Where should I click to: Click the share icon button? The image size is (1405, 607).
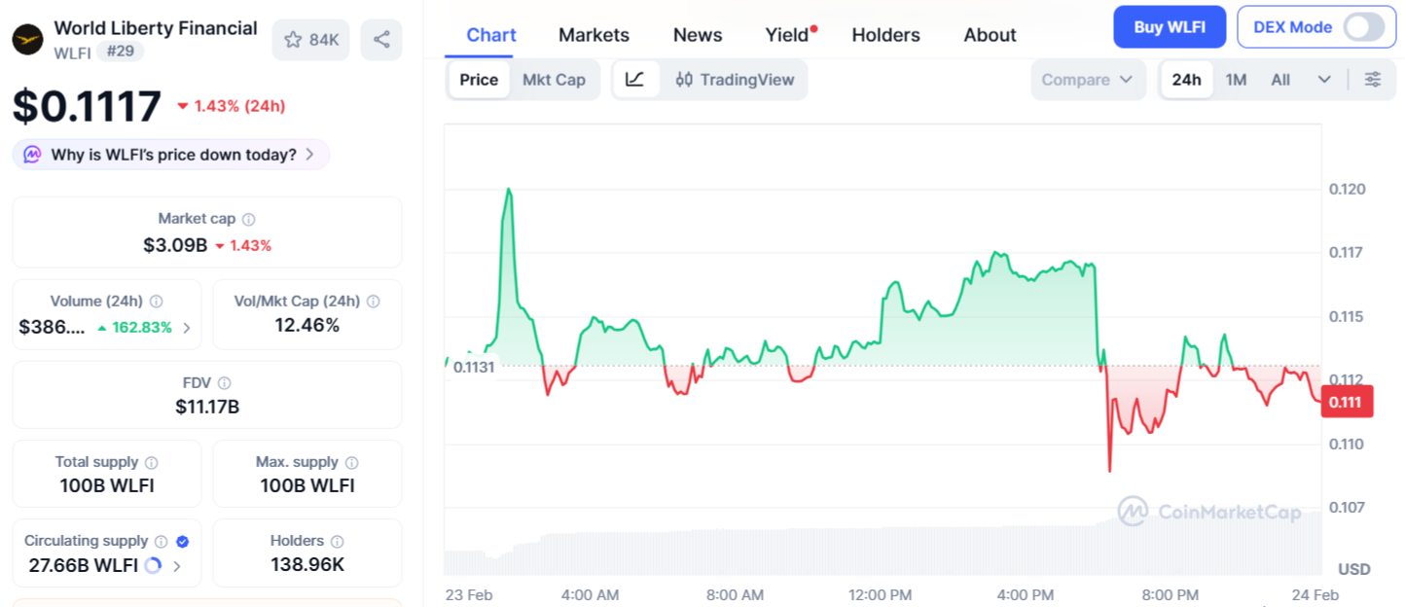pyautogui.click(x=381, y=40)
